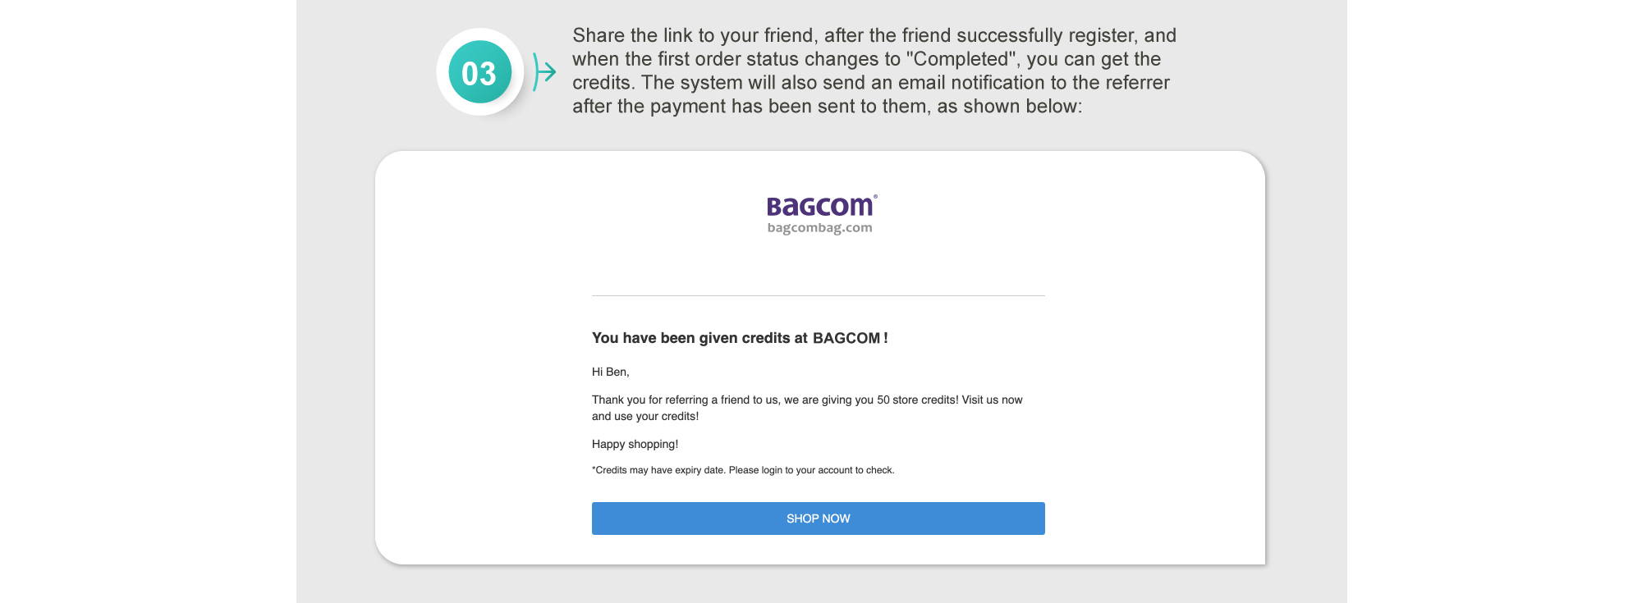Click the "and use your credits!" line

point(644,416)
